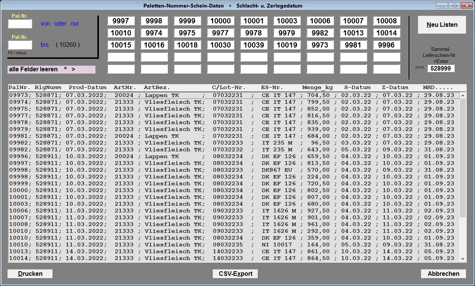This screenshot has width=475, height=286.
Task: Select the Sammel-Lieferschein-Nr. field 528999
Action: coord(441,68)
